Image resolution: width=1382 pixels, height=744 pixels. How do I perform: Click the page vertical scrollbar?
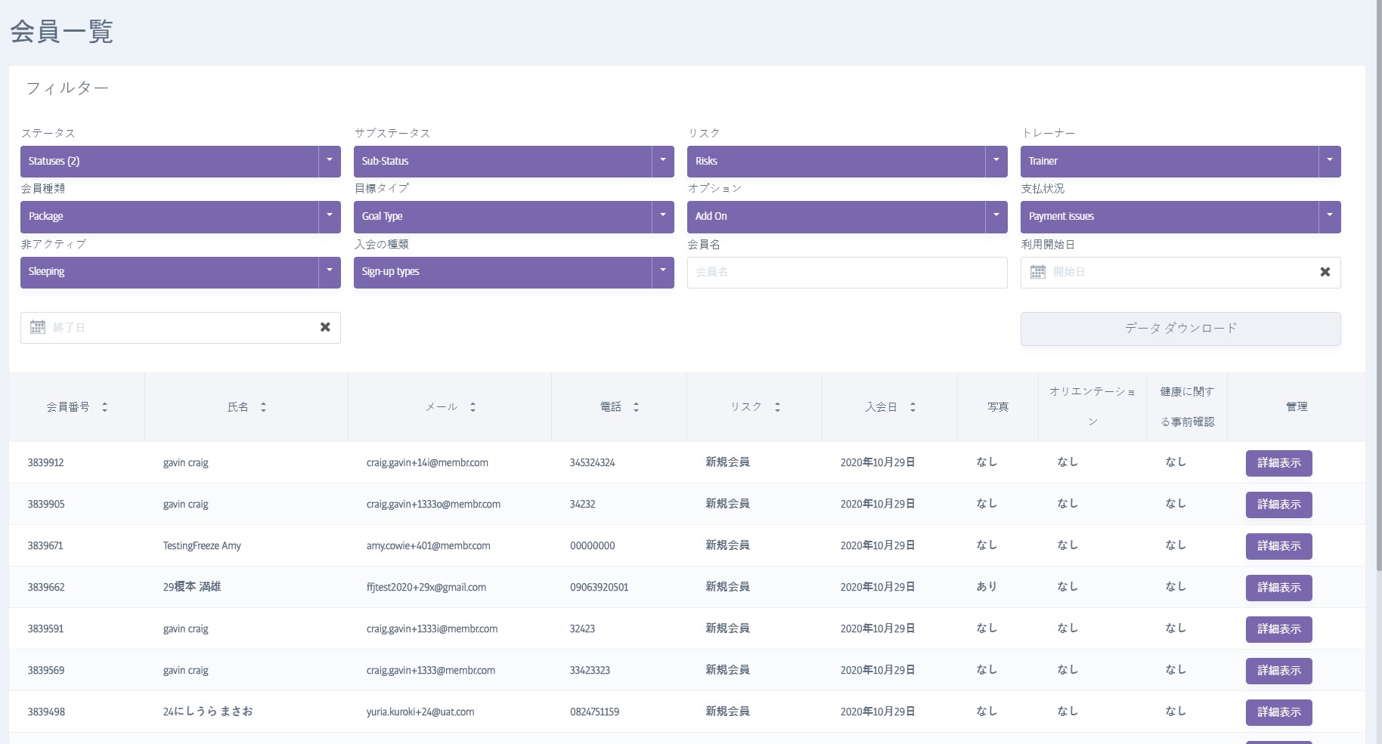click(x=1378, y=287)
